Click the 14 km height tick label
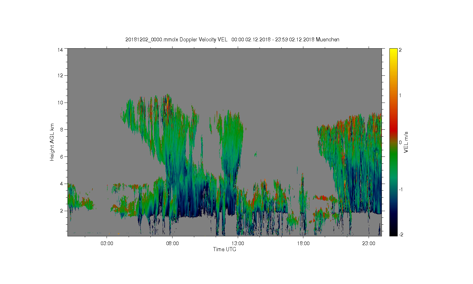 tap(60, 50)
